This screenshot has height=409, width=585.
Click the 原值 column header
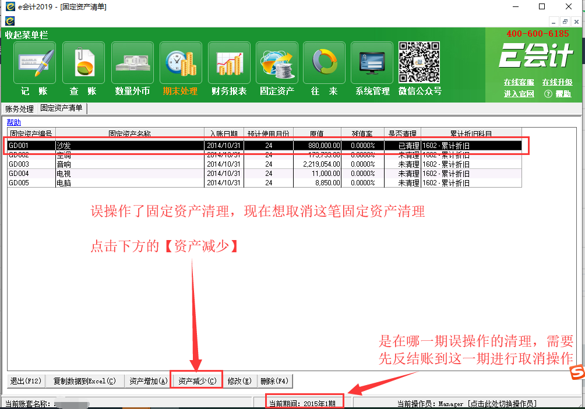click(x=317, y=133)
